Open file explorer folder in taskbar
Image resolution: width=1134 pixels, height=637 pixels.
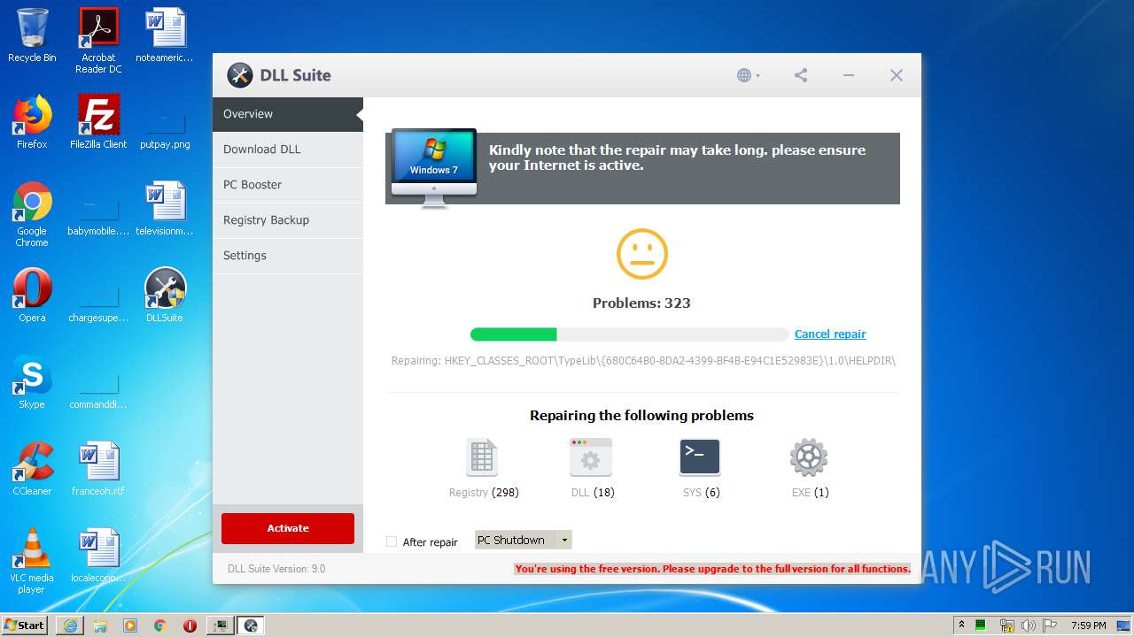pyautogui.click(x=100, y=625)
